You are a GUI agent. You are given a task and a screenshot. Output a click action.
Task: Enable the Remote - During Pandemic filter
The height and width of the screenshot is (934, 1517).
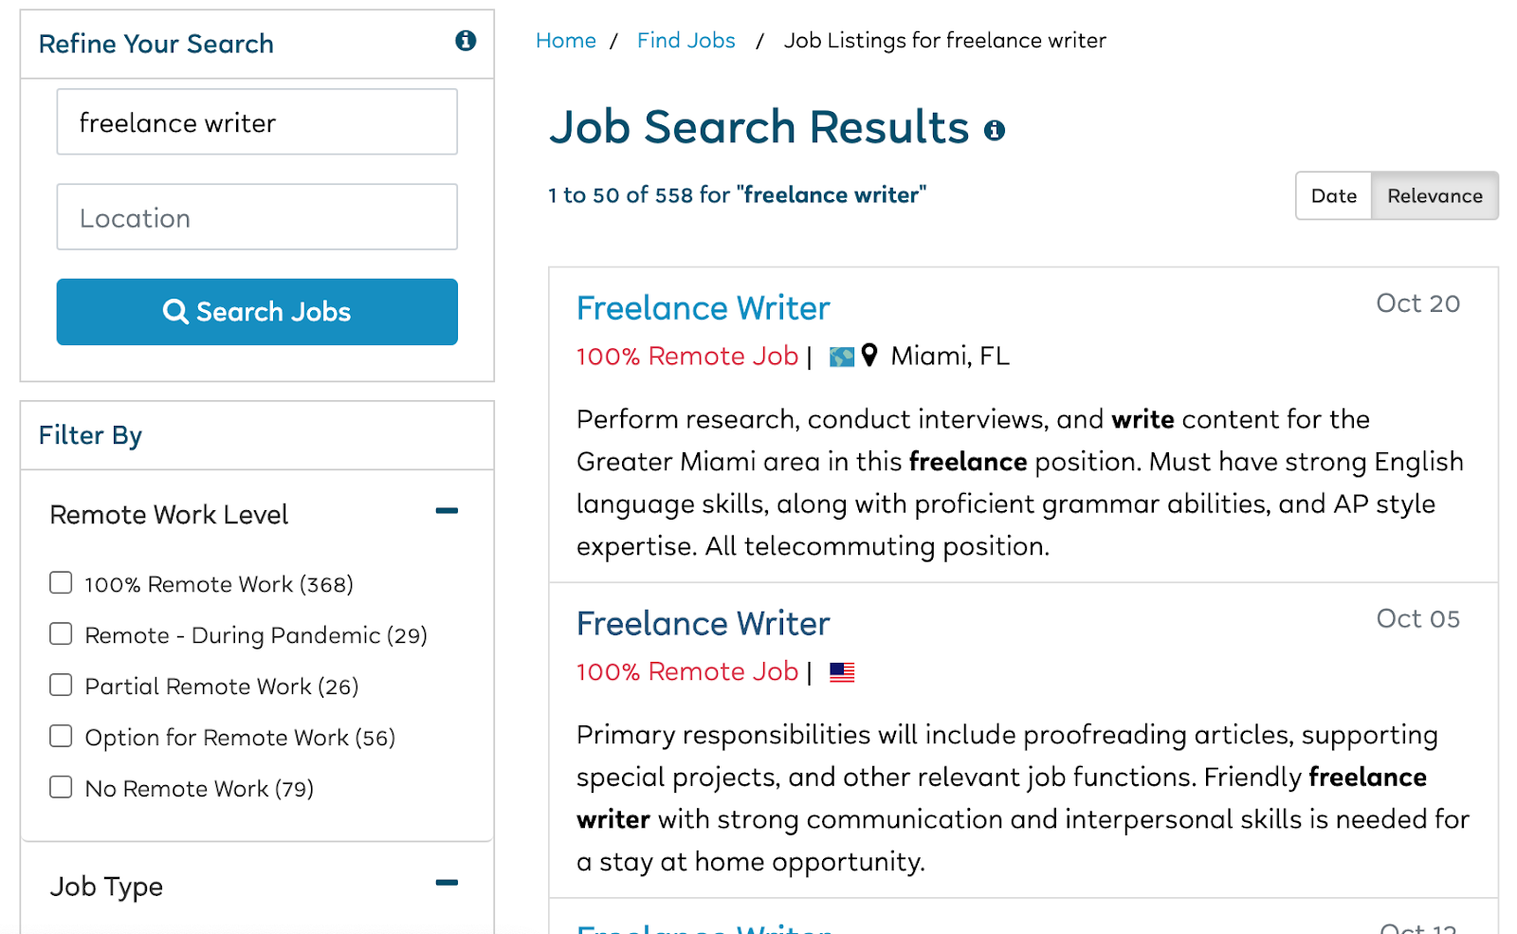(61, 634)
